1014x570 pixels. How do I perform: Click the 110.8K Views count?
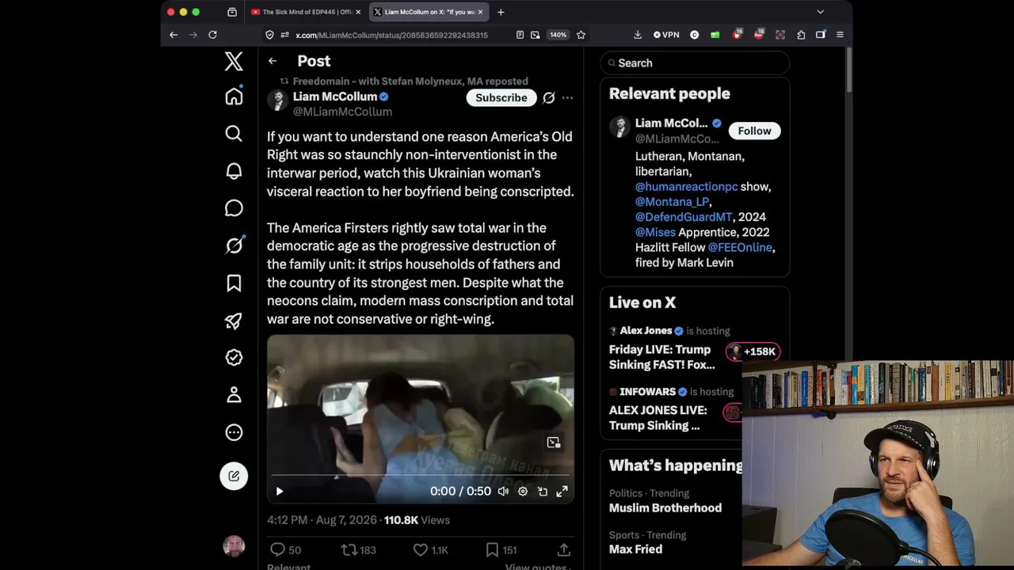click(417, 520)
